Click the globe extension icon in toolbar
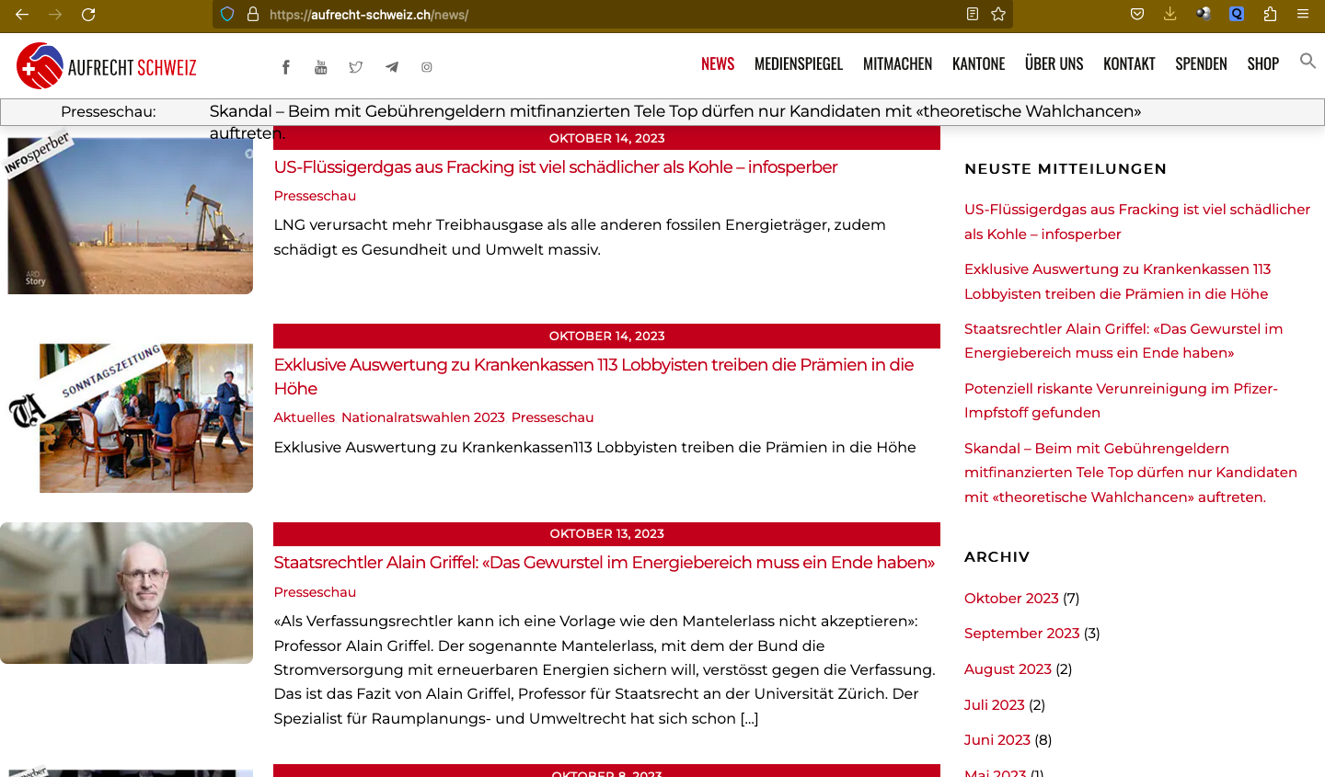The height and width of the screenshot is (777, 1325). tap(1204, 14)
